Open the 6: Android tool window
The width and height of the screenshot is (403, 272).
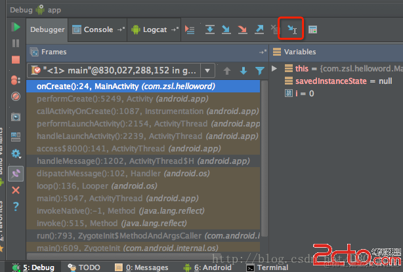pos(207,267)
